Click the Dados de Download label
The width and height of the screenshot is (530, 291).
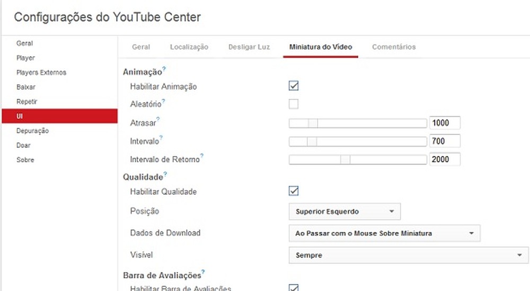click(x=165, y=233)
